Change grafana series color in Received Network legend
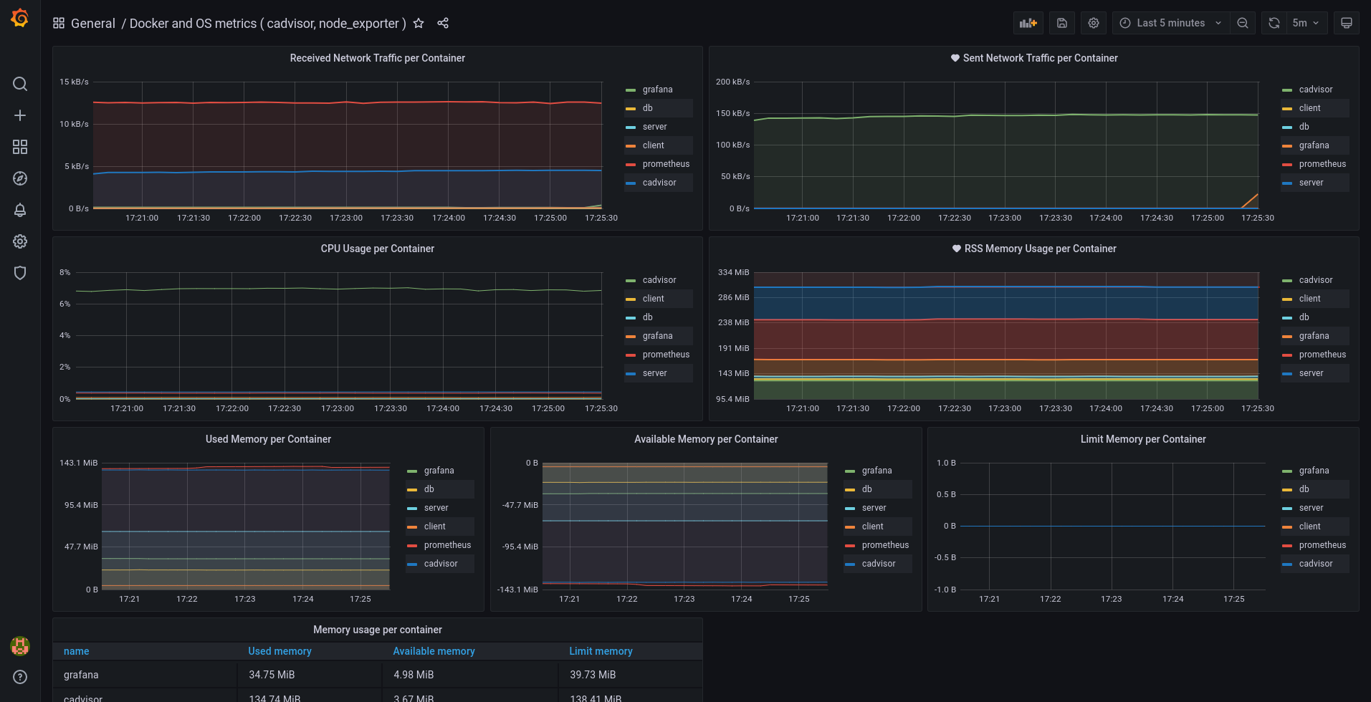The width and height of the screenshot is (1371, 702). [x=631, y=90]
